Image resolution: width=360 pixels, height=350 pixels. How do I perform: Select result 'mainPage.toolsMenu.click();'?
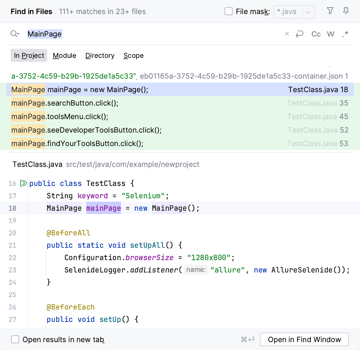point(180,117)
